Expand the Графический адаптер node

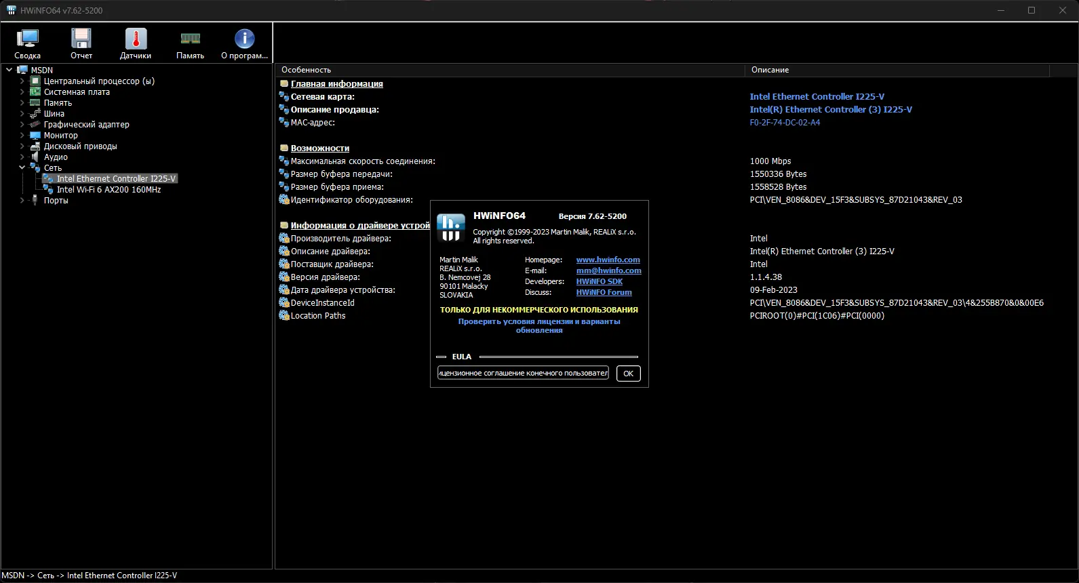(22, 124)
